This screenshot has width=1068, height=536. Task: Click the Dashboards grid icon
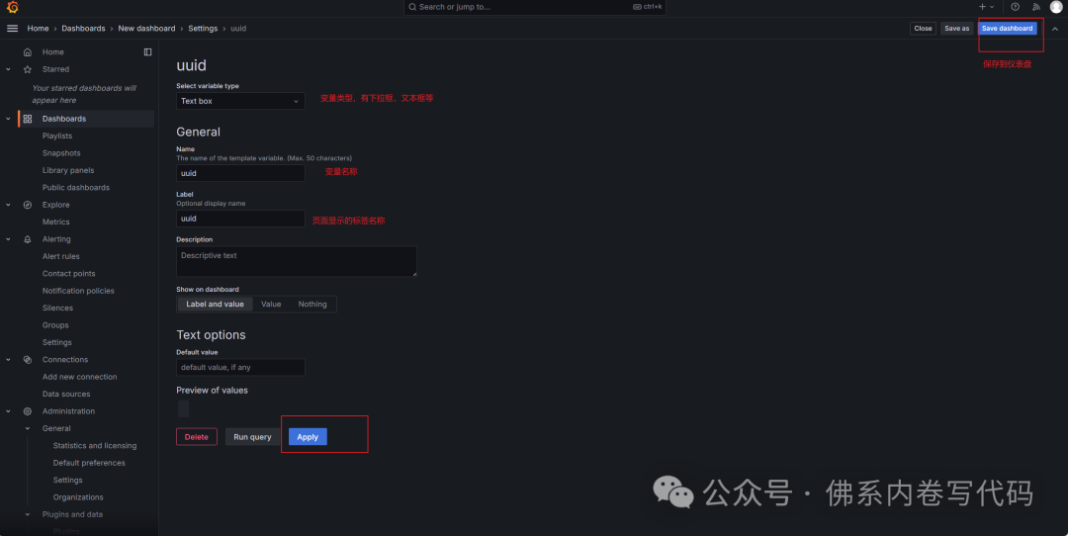tap(28, 119)
